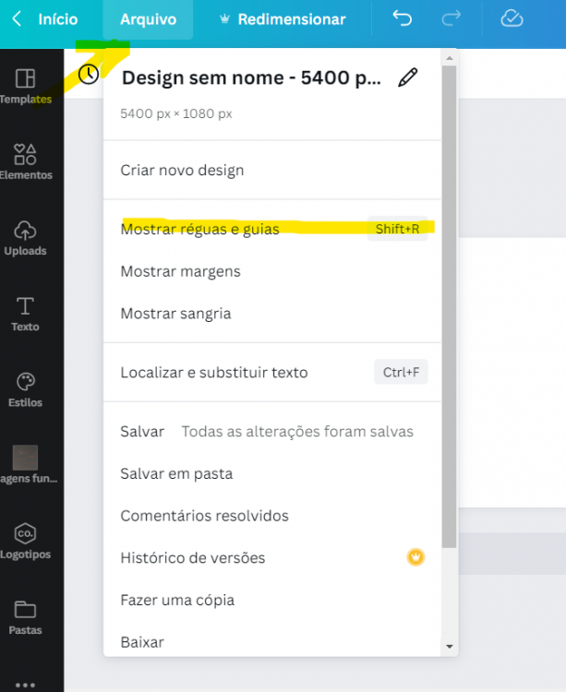Select the Texto tool
Viewport: 566px width, 692px height.
(x=26, y=313)
